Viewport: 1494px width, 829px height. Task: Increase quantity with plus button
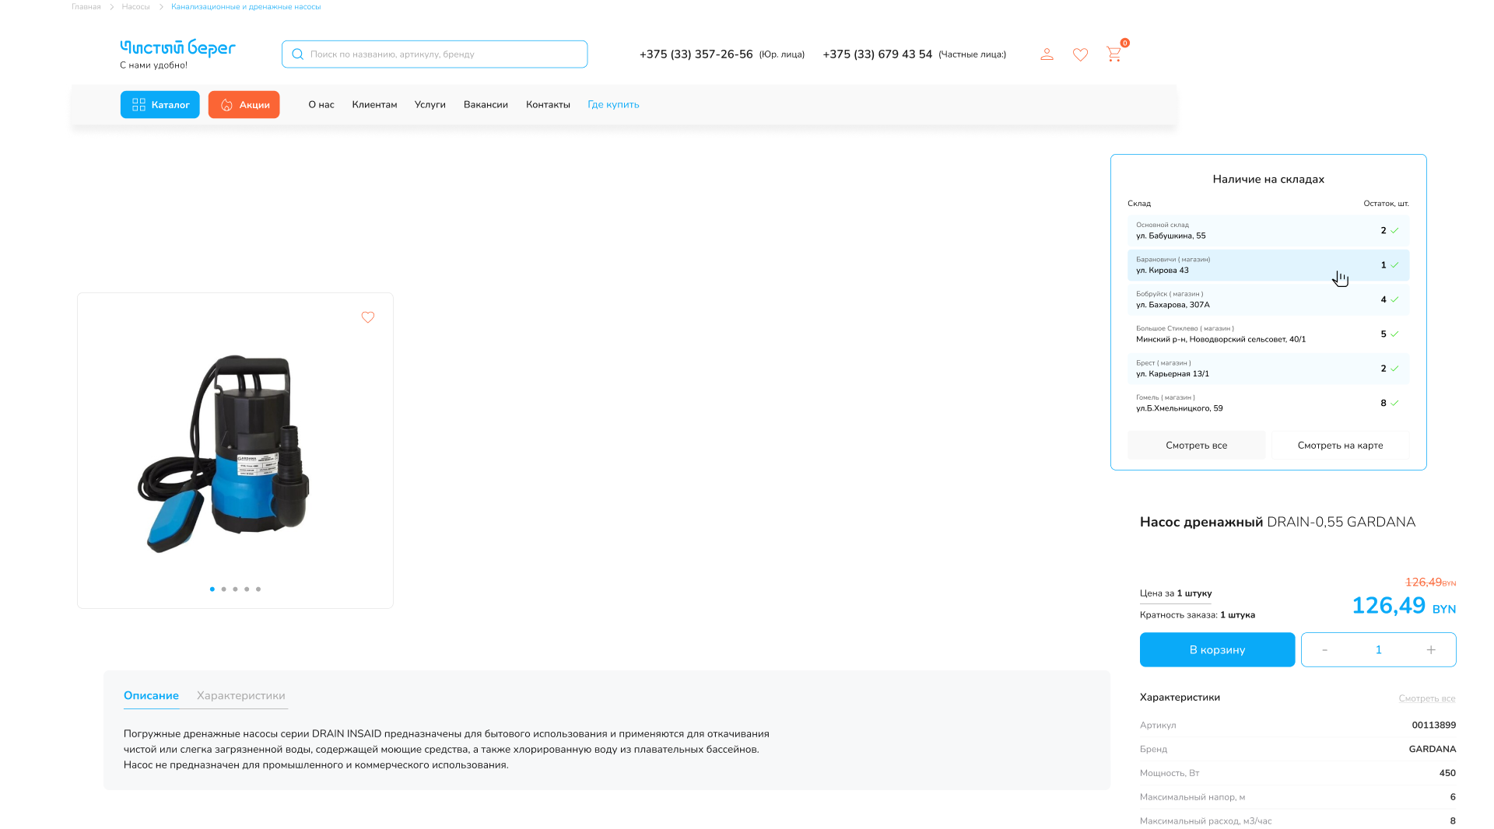(1430, 650)
